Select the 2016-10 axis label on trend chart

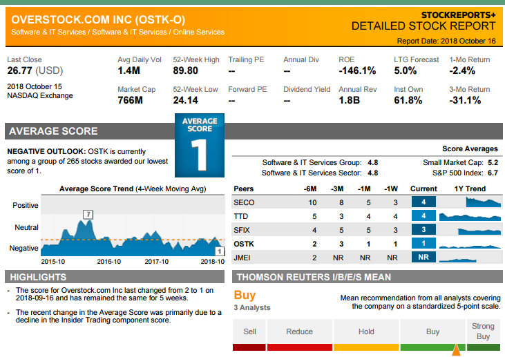pyautogui.click(x=109, y=262)
